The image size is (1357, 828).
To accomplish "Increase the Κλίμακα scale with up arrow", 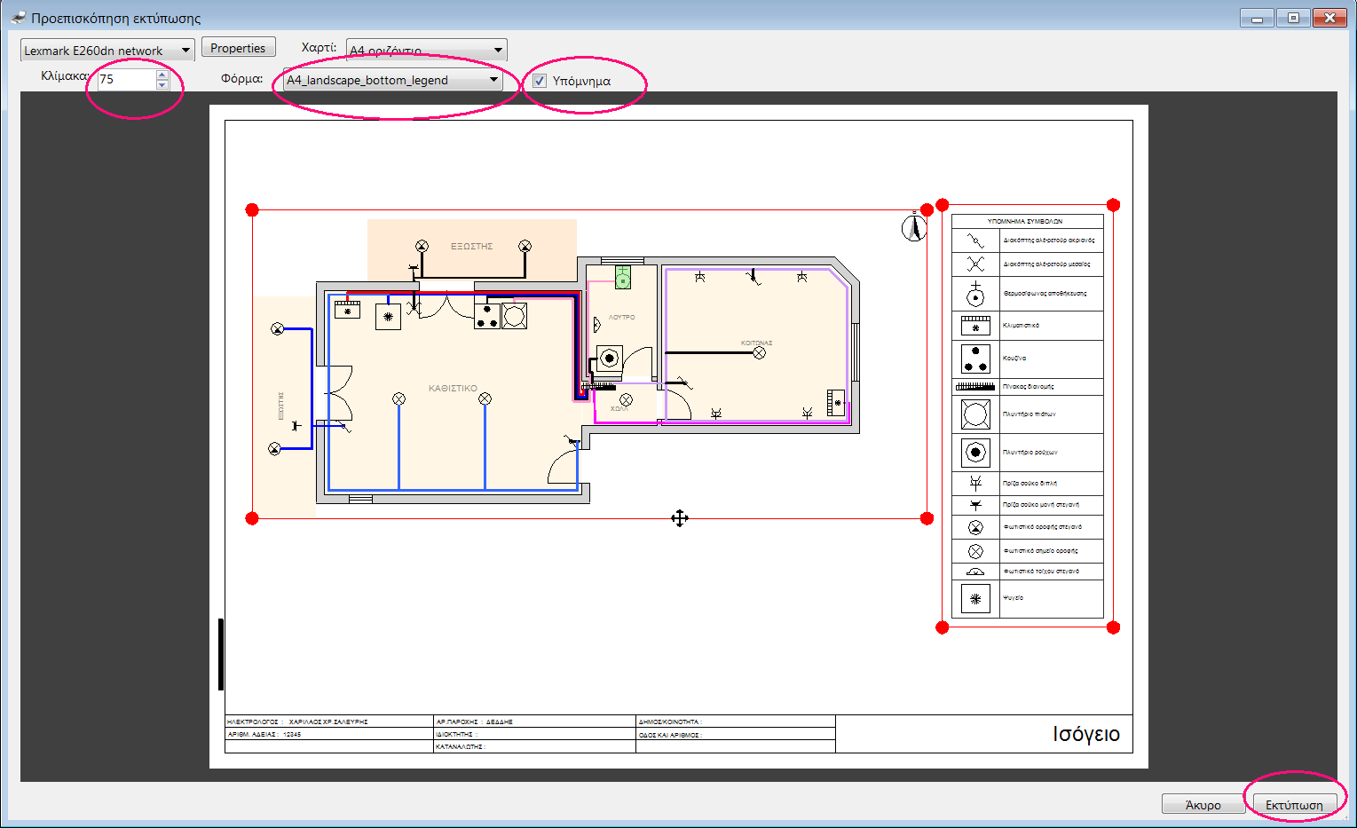I will 162,75.
